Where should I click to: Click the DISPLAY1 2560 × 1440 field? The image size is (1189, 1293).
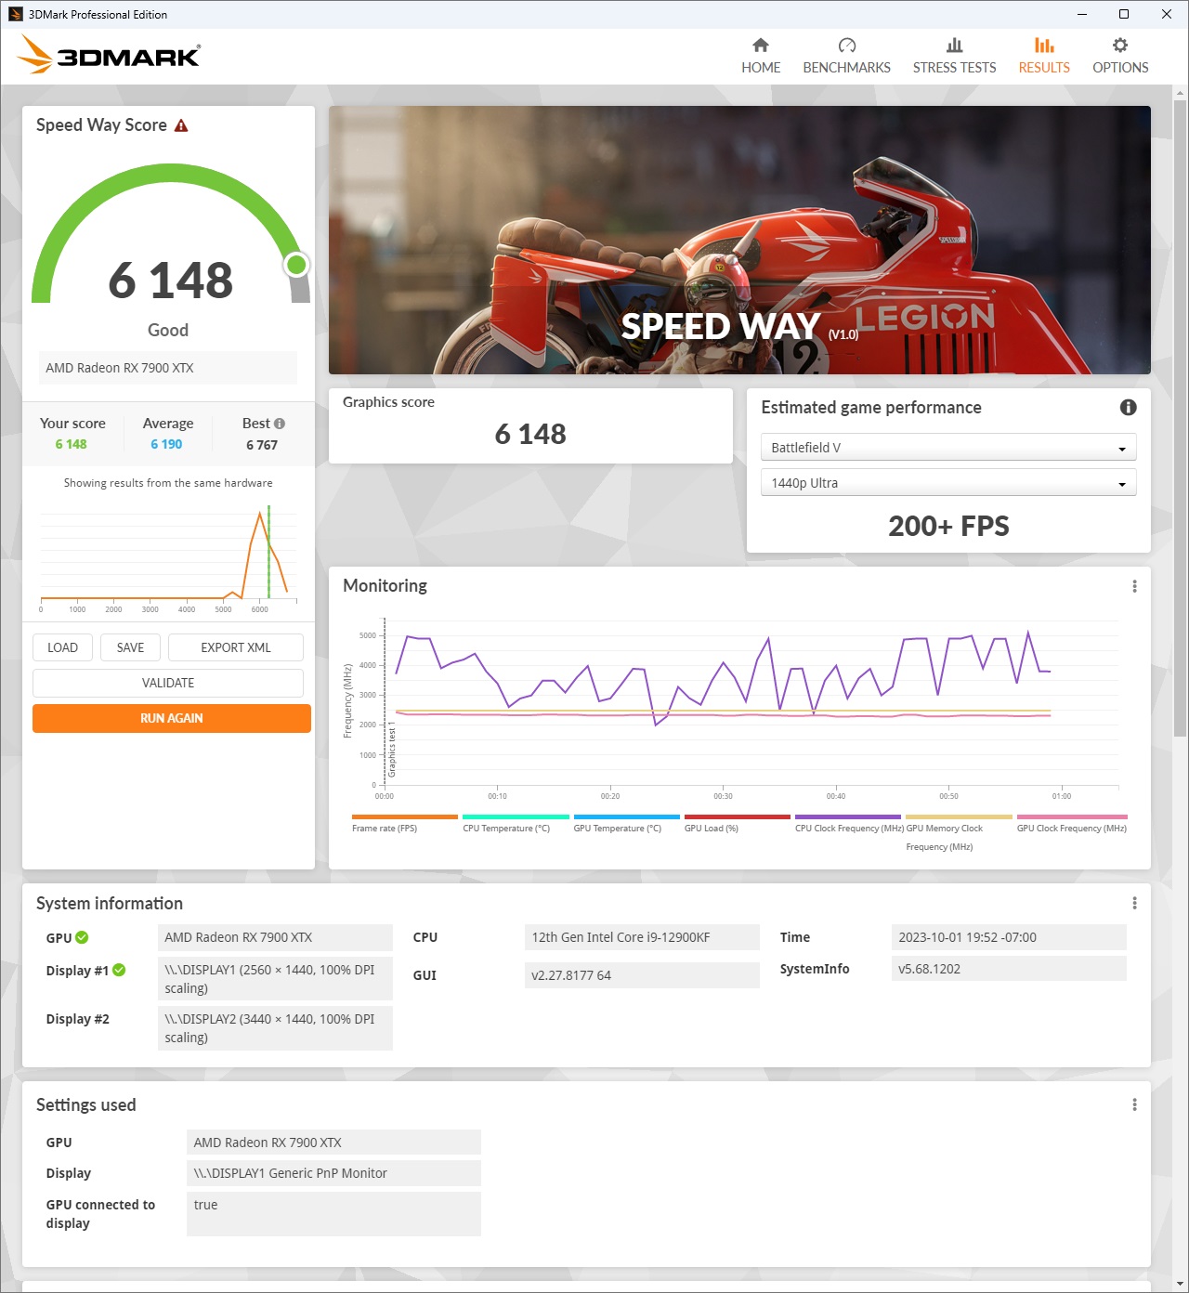(275, 979)
